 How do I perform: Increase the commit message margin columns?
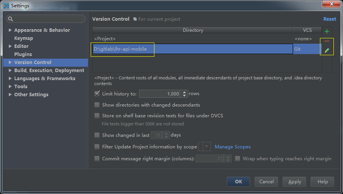(228, 157)
